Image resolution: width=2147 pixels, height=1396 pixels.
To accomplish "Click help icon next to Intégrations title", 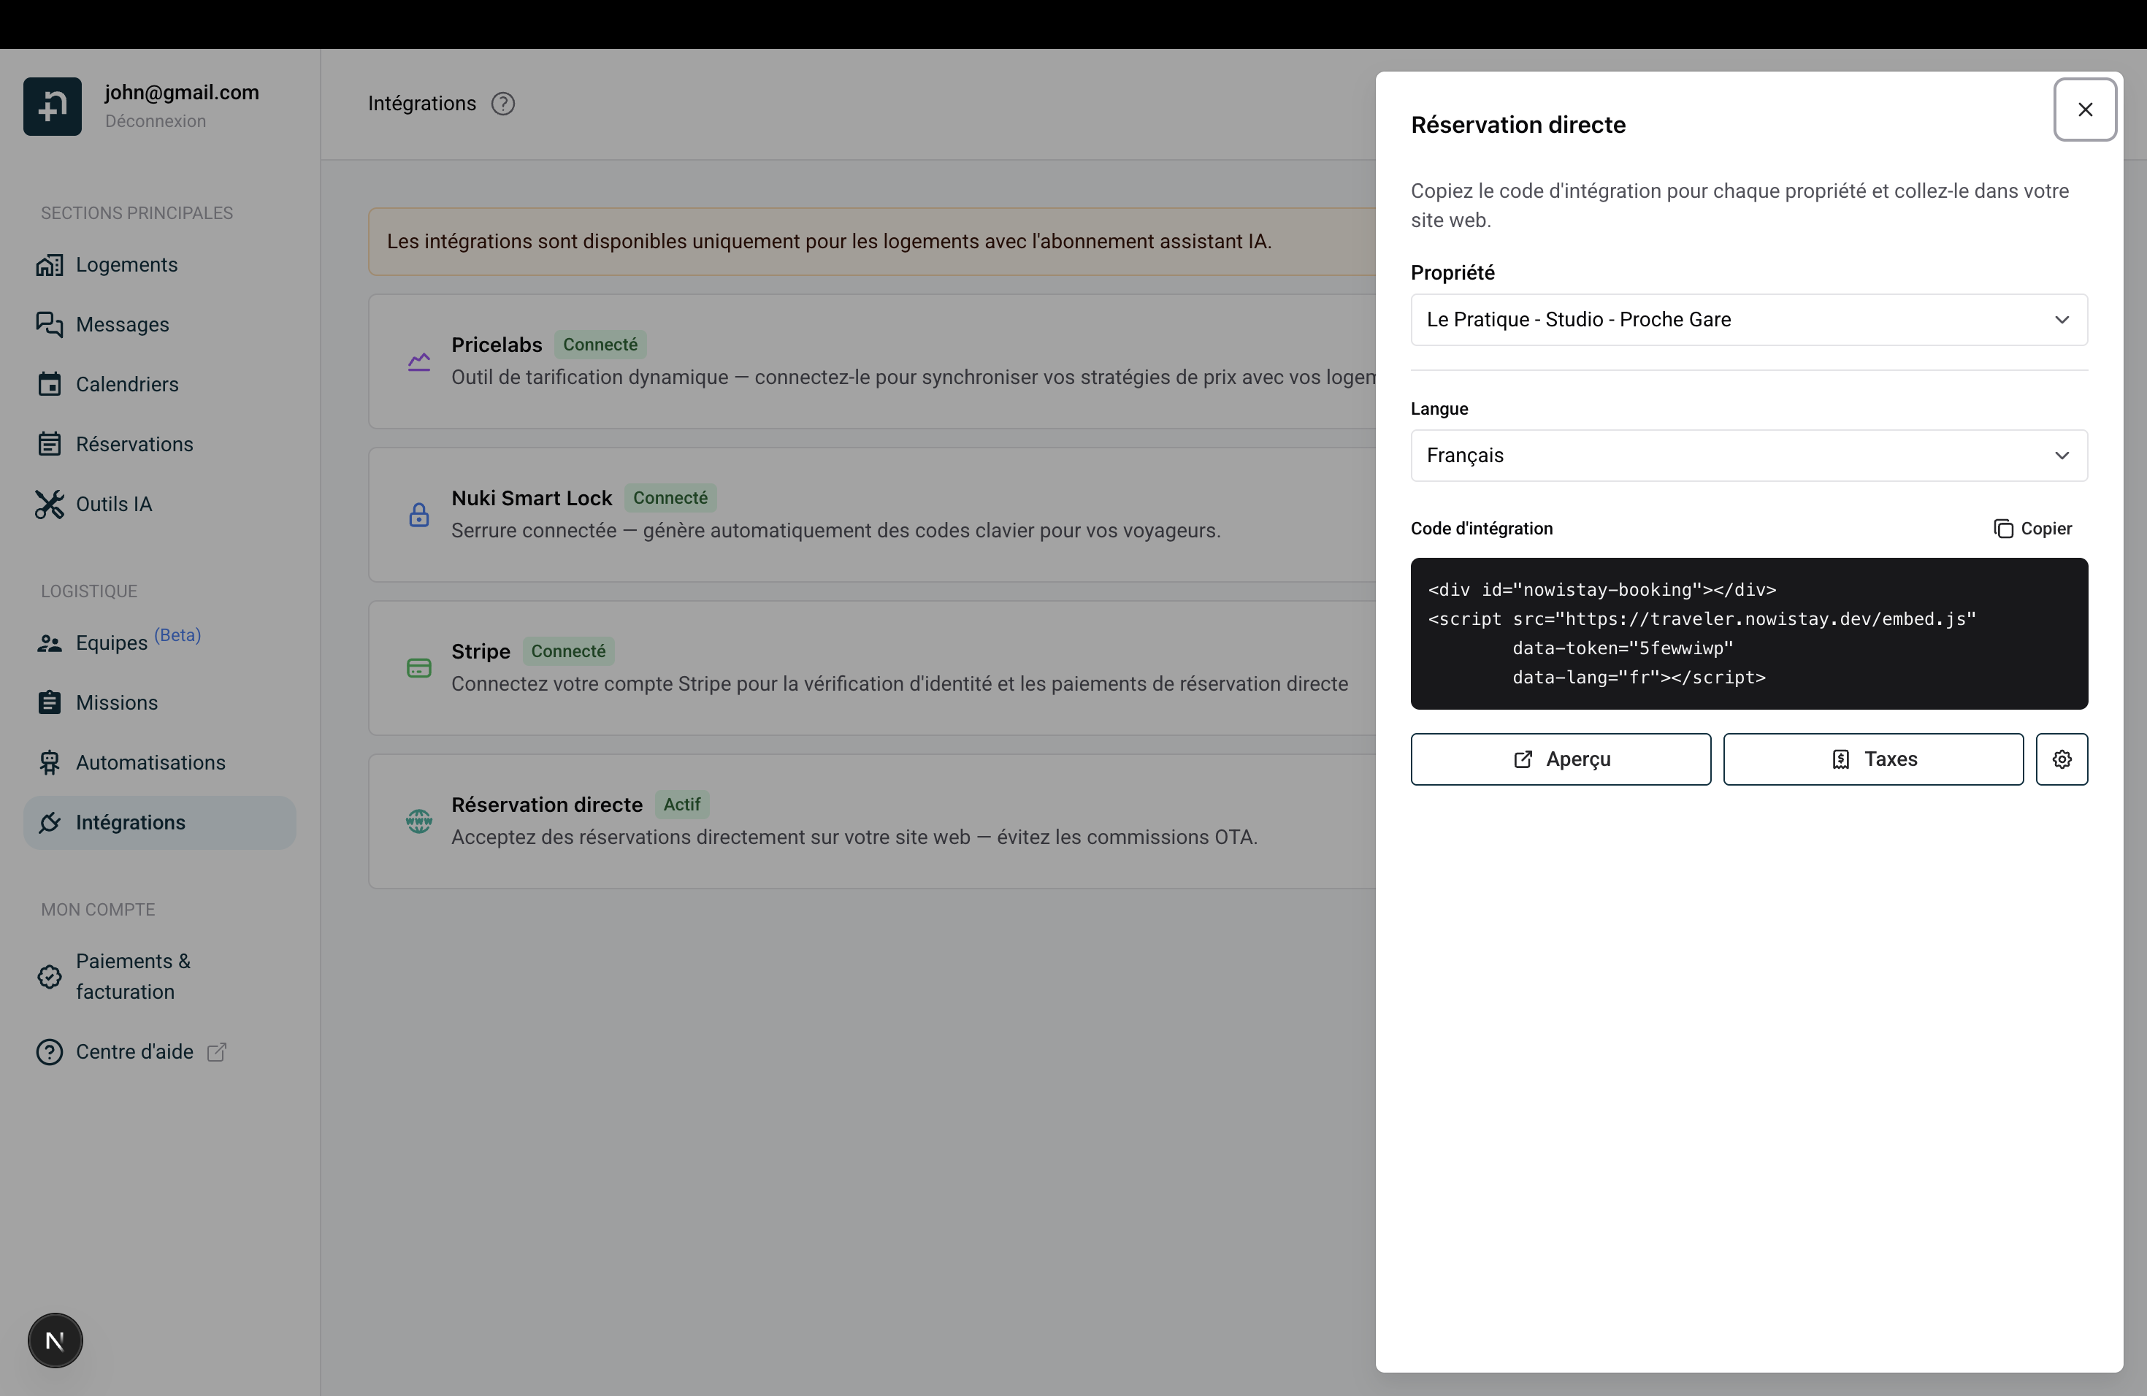I will [503, 104].
